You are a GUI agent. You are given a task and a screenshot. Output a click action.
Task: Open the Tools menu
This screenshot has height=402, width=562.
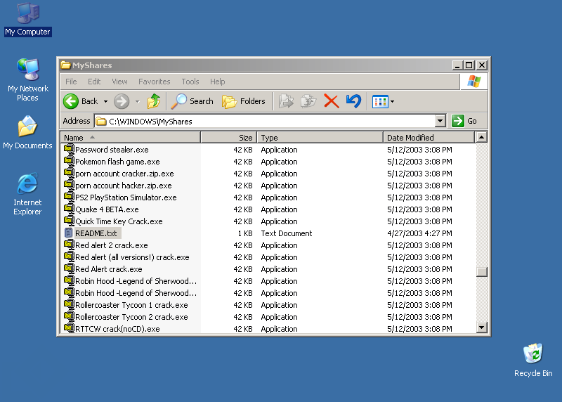click(x=190, y=82)
